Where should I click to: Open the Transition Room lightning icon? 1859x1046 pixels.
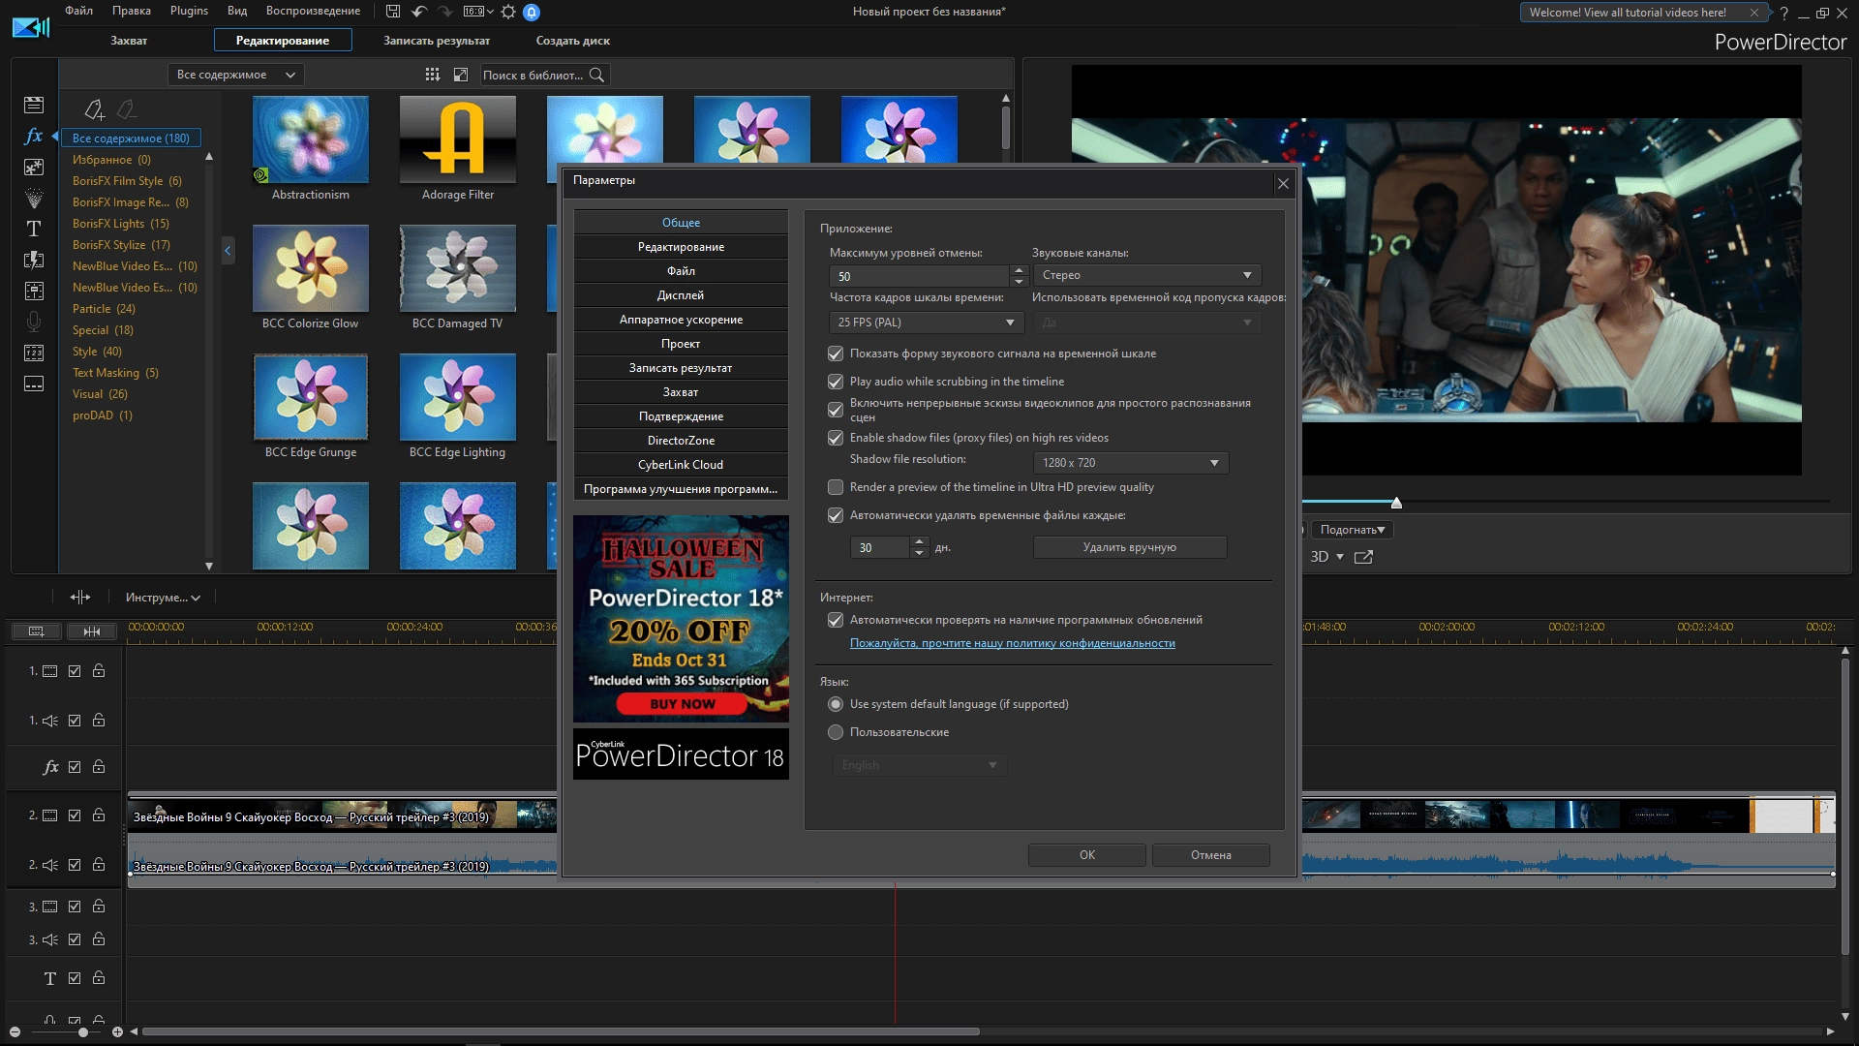34,260
